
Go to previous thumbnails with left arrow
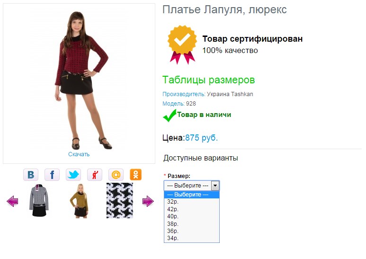(x=12, y=201)
